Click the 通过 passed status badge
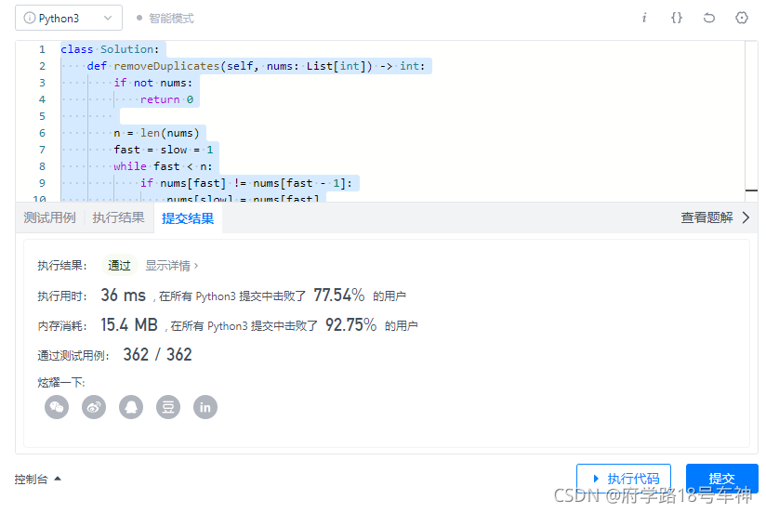This screenshot has width=766, height=513. pos(119,265)
